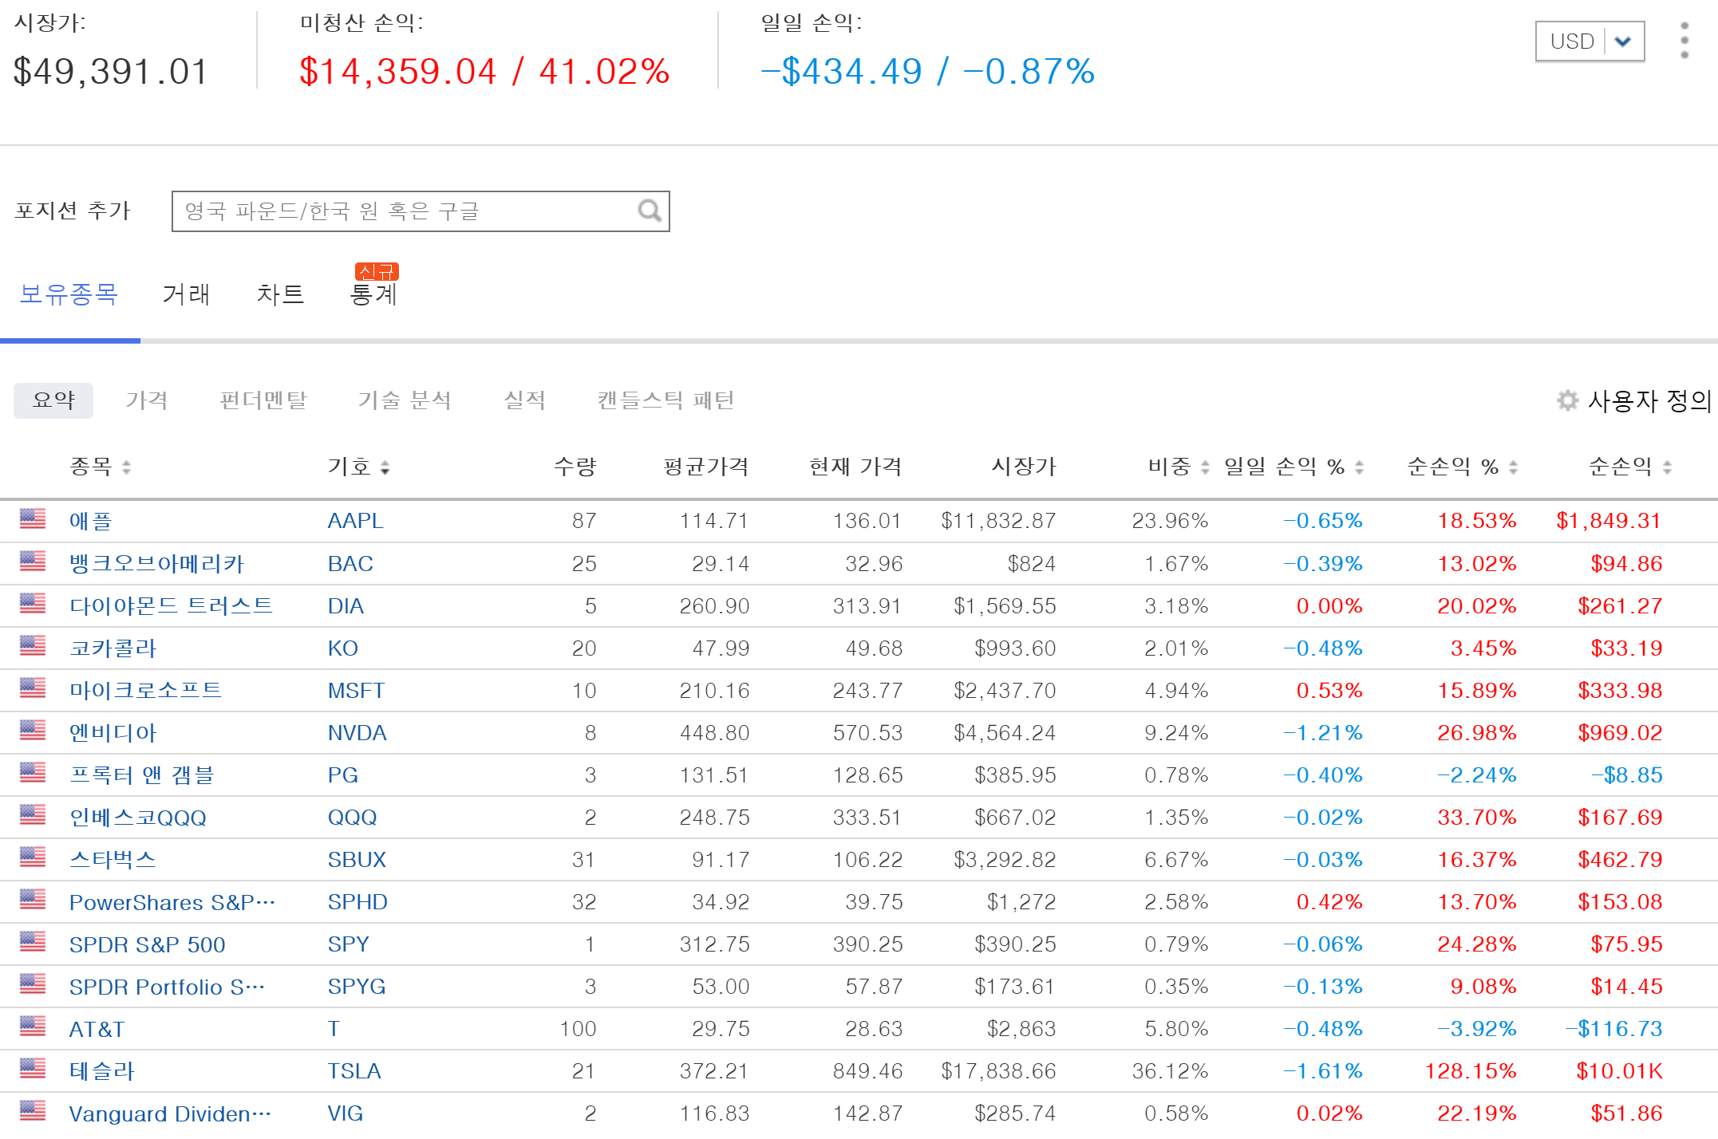Click the 평균가격 column header
The image size is (1718, 1139).
[706, 467]
